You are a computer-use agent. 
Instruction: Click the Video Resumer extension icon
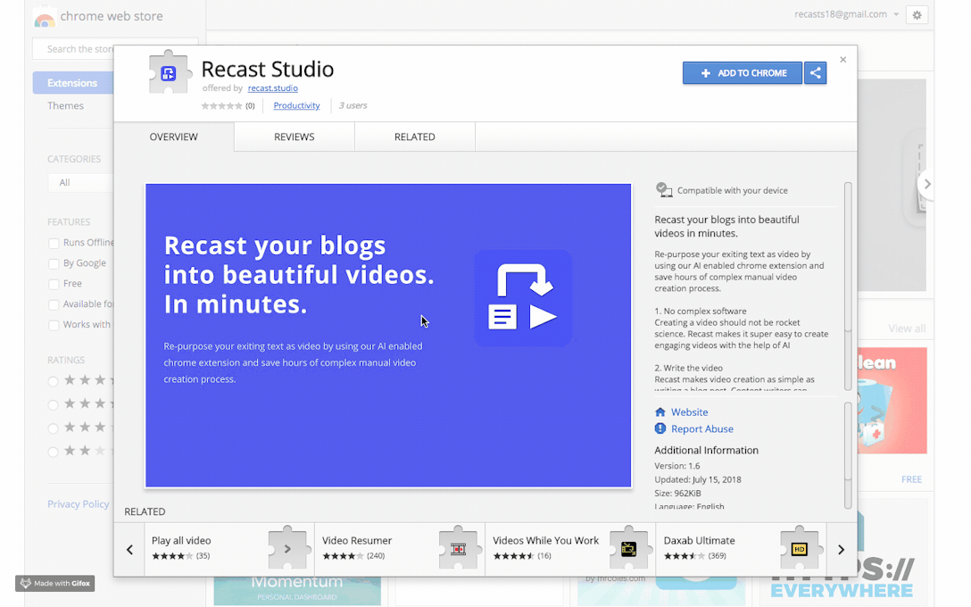tap(458, 548)
